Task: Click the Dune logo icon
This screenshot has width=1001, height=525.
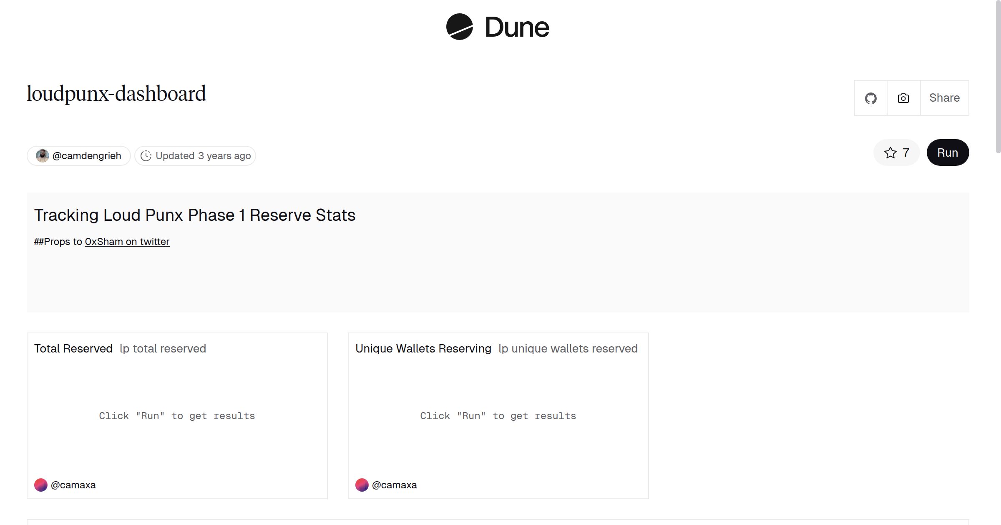Action: point(459,27)
